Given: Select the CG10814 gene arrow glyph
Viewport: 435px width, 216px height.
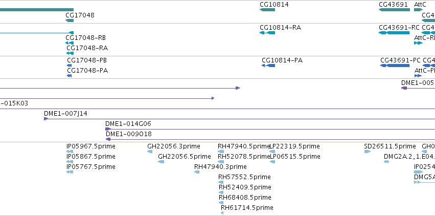Looking at the screenshot, I should click(x=267, y=10).
